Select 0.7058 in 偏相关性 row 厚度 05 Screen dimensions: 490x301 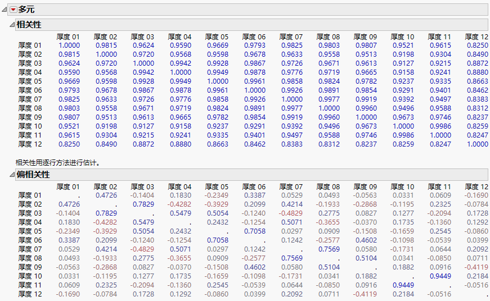(x=255, y=231)
